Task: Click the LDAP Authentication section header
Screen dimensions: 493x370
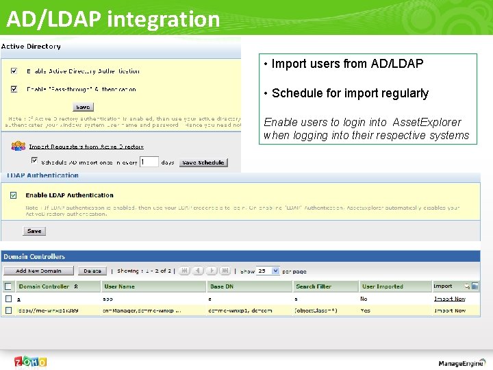Action: [x=42, y=175]
